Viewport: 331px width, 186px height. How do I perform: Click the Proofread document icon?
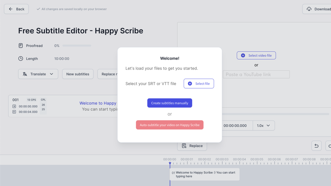pos(21,46)
